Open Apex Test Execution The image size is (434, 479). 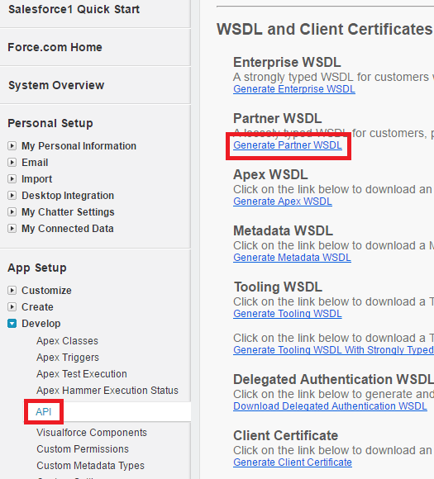(82, 374)
